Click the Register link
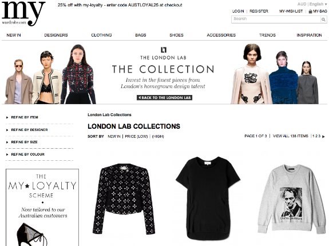Viewport: 329px width, 246px height. pos(259,11)
